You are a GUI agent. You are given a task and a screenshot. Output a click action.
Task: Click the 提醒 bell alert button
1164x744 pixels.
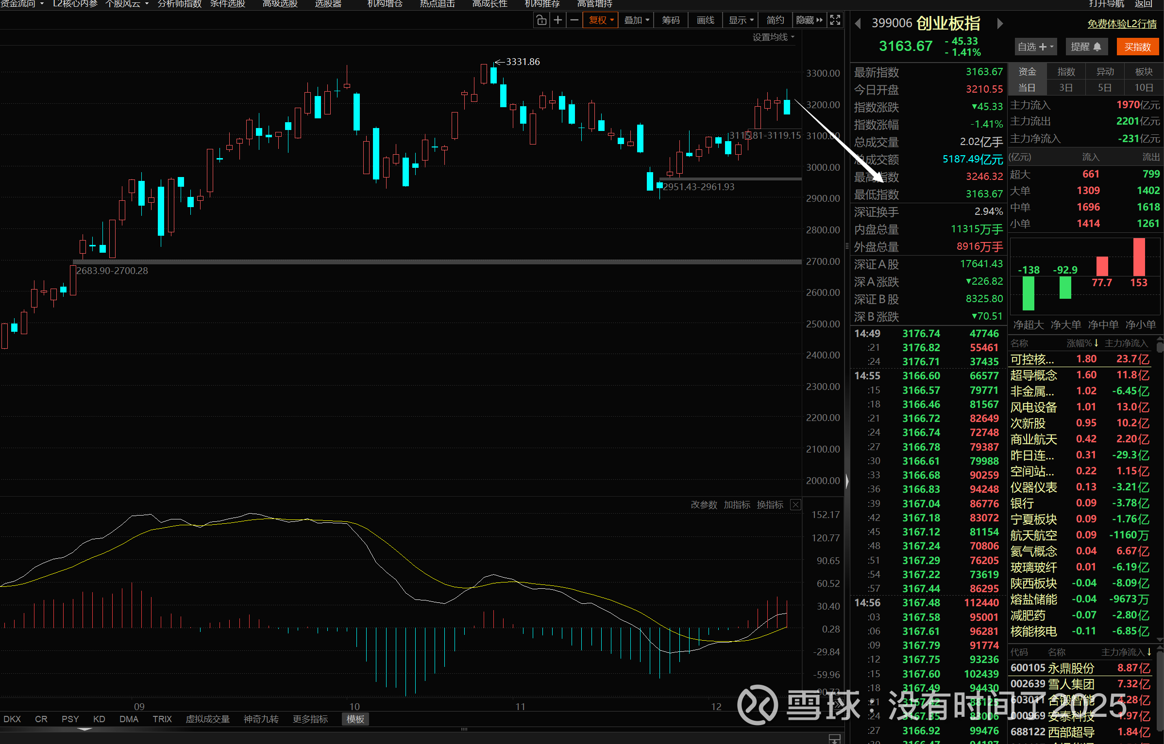tap(1086, 47)
